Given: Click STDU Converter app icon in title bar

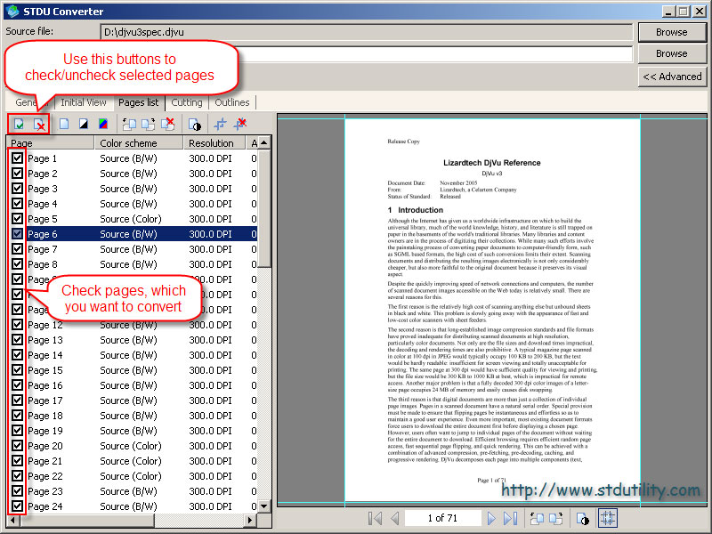Looking at the screenshot, I should pos(12,11).
